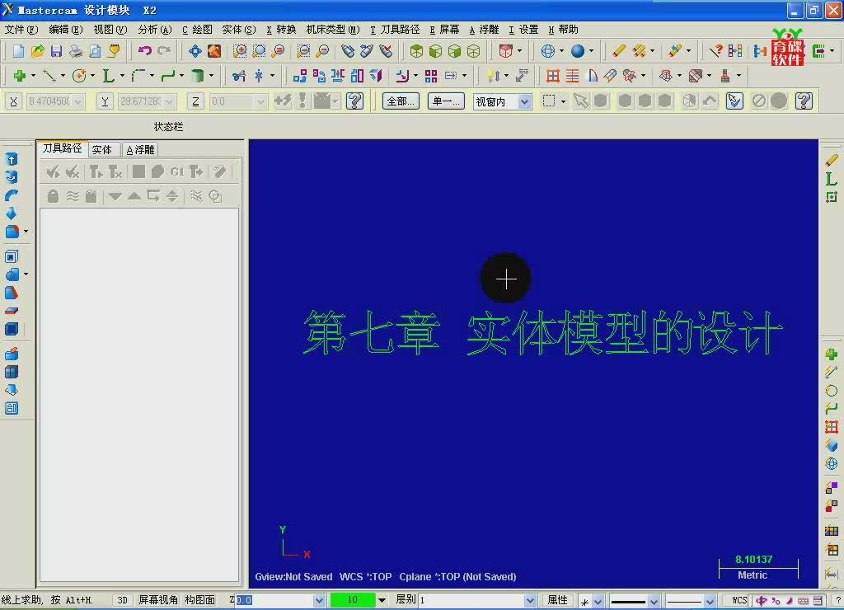Click the blue up arrow icon in left sidebar
The width and height of the screenshot is (844, 610).
click(12, 159)
